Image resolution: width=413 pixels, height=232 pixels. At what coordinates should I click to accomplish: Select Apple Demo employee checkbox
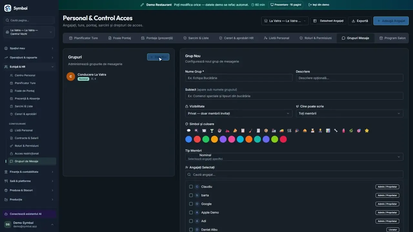click(x=191, y=212)
